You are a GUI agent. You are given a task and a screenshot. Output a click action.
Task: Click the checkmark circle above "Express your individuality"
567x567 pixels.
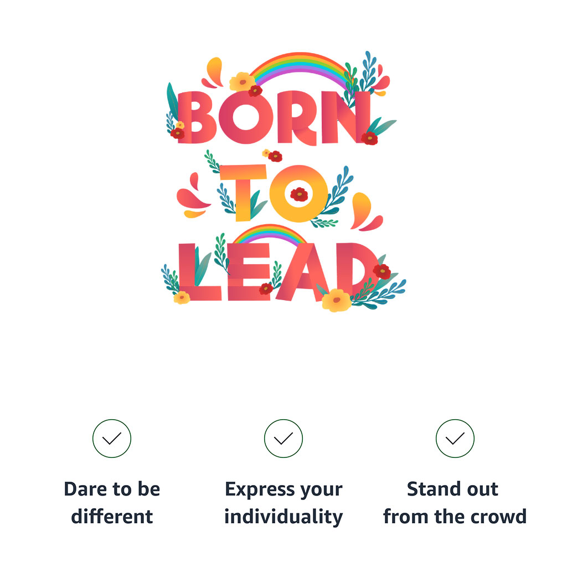(x=283, y=439)
